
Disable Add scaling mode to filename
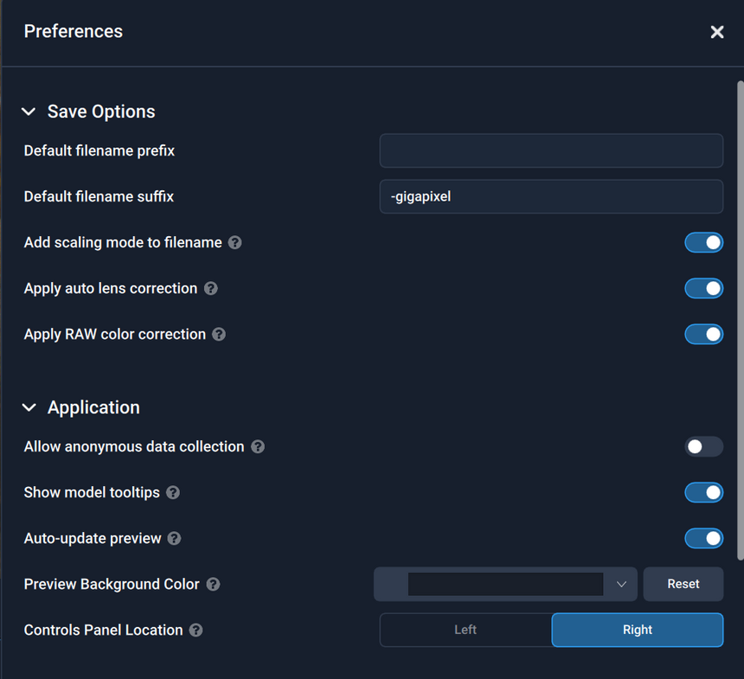coord(703,243)
